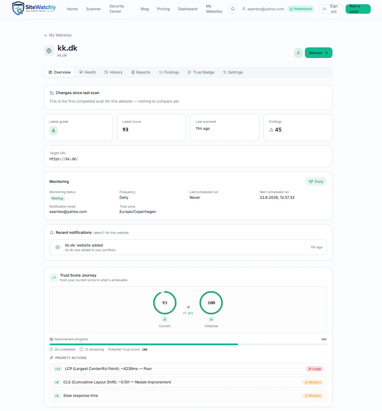Click the next scheduled run date
The image size is (382, 411).
pos(277,198)
